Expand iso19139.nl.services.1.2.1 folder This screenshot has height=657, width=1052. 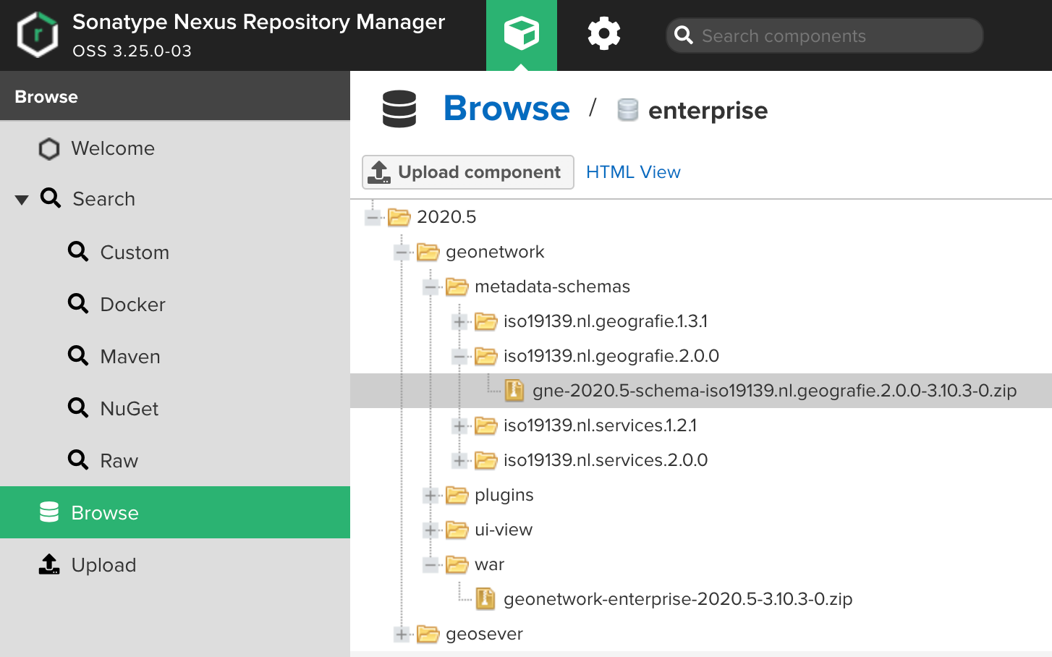pos(459,425)
